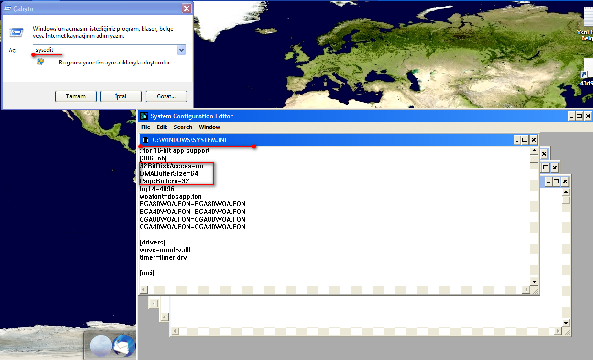The width and height of the screenshot is (593, 360).
Task: Confirm with the Tamam button
Action: [x=76, y=96]
